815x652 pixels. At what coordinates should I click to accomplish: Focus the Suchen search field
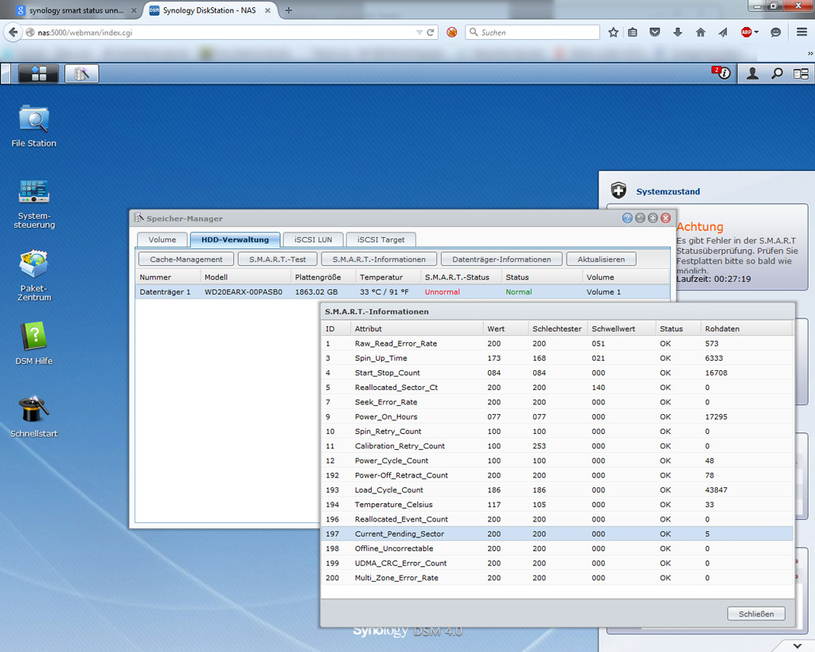[532, 32]
